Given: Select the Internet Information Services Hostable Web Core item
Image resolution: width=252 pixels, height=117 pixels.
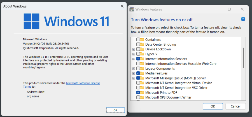Looking at the screenshot, I should (x=181, y=64).
